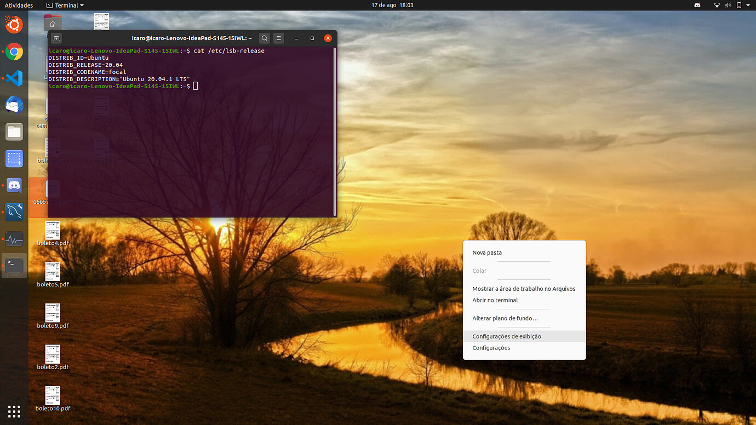
Task: Select Configurações in the context menu
Action: point(524,348)
